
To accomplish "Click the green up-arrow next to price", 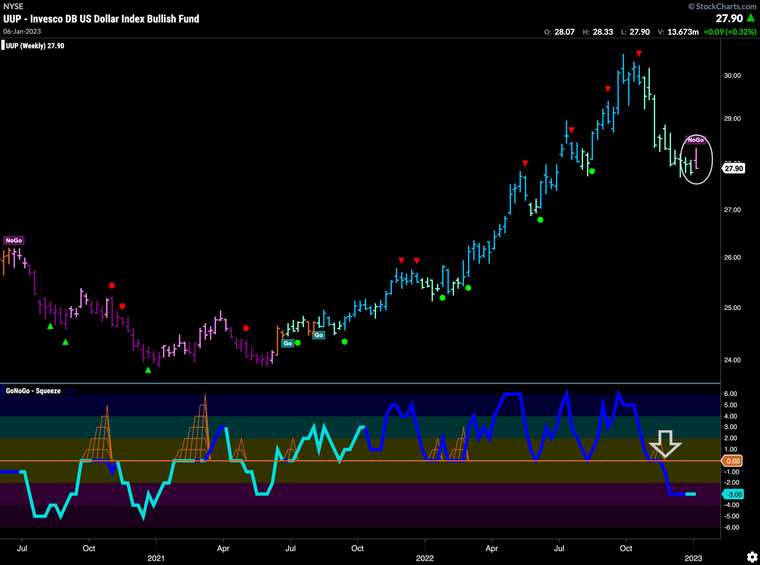I will [751, 18].
